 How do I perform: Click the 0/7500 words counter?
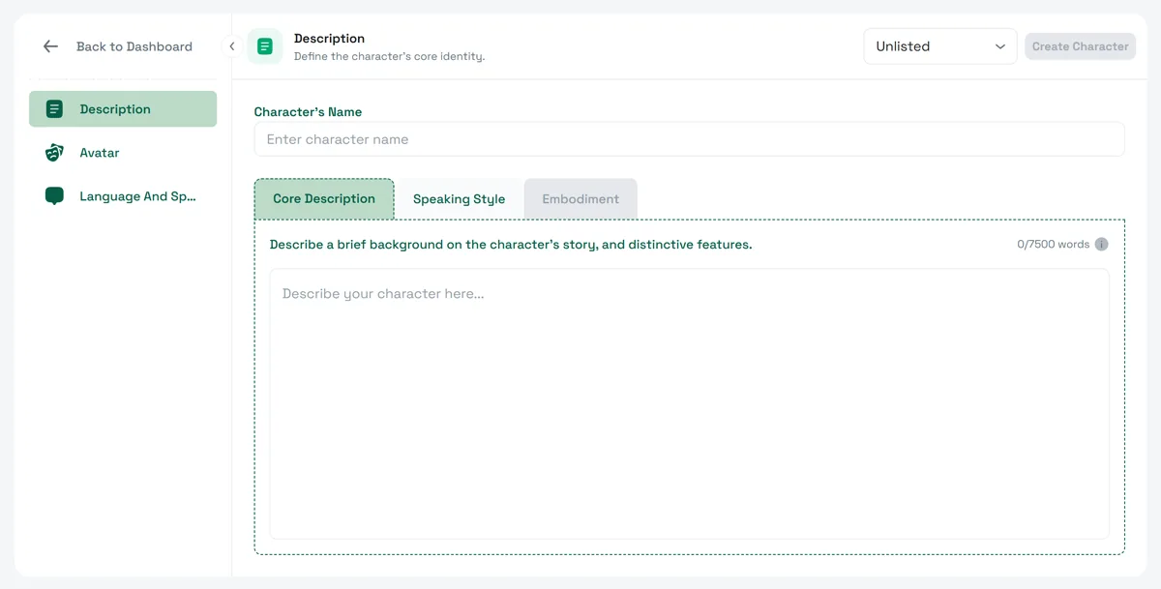[1054, 245]
